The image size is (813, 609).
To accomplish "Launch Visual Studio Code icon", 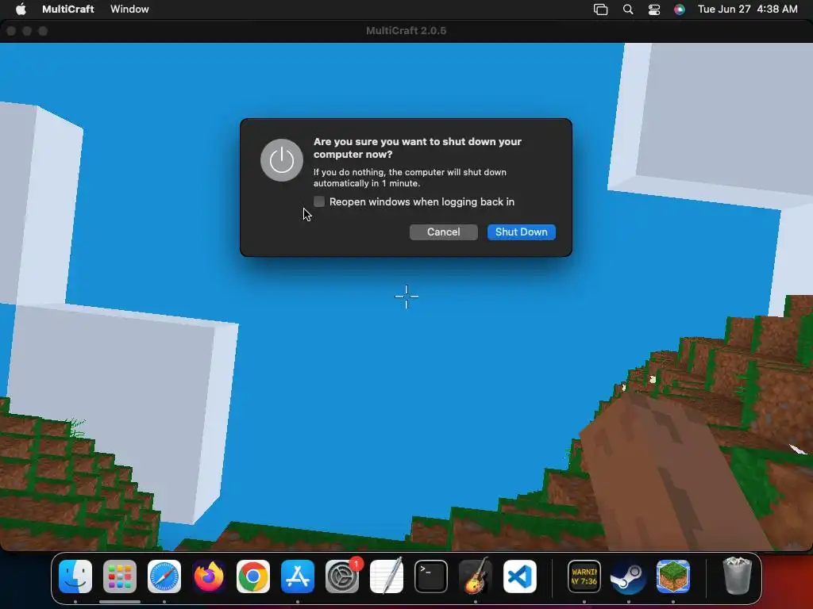I will 519,576.
